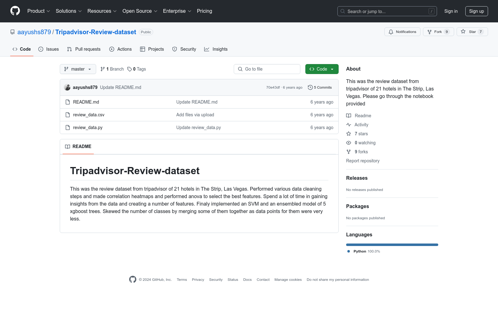Screen dimensions: 498x311
Task: Click the bell icon in Notifications button
Action: tap(391, 32)
